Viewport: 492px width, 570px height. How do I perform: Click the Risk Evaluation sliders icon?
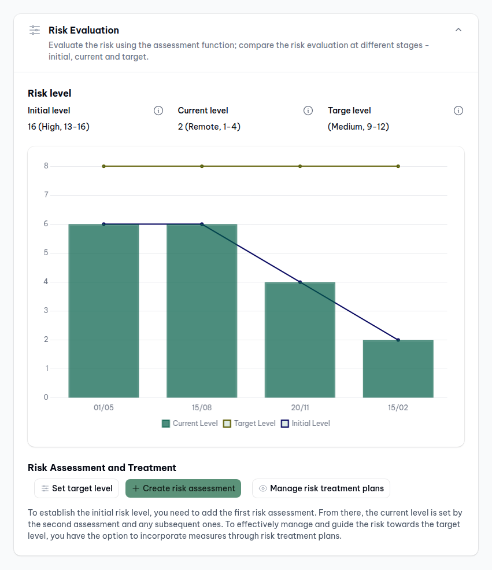coord(35,30)
